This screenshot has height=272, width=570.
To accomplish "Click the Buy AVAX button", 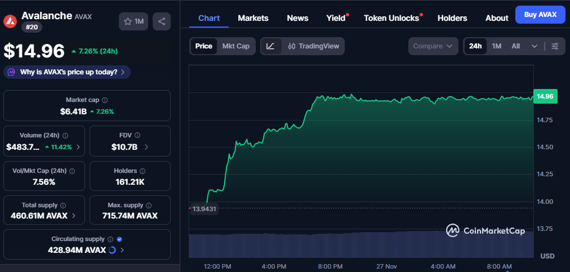I will click(x=540, y=15).
